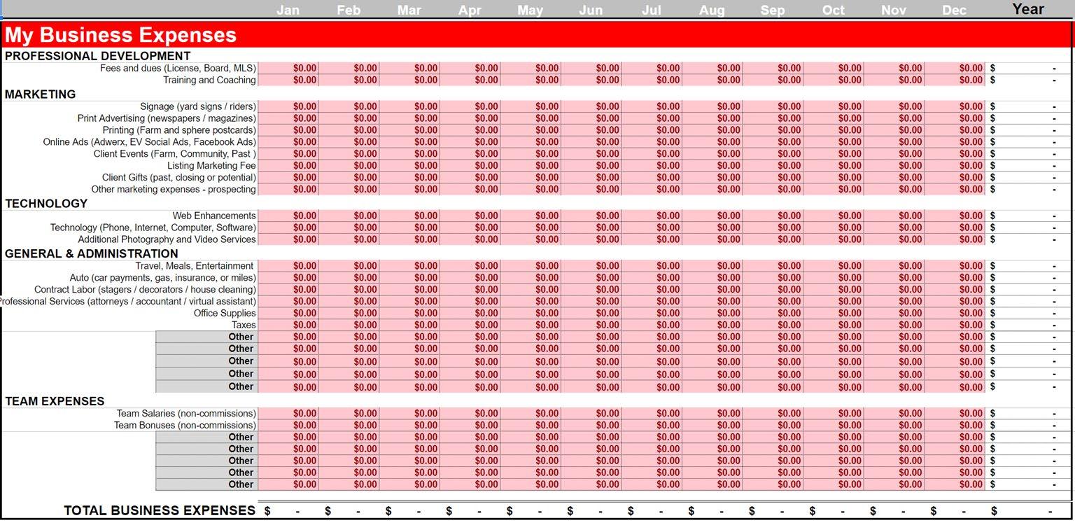Click the Jul cell for Listing Marketing Fee
The height and width of the screenshot is (525, 1075).
[652, 166]
